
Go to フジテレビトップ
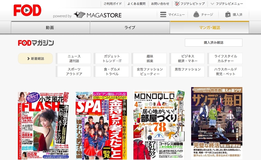coord(193,4)
